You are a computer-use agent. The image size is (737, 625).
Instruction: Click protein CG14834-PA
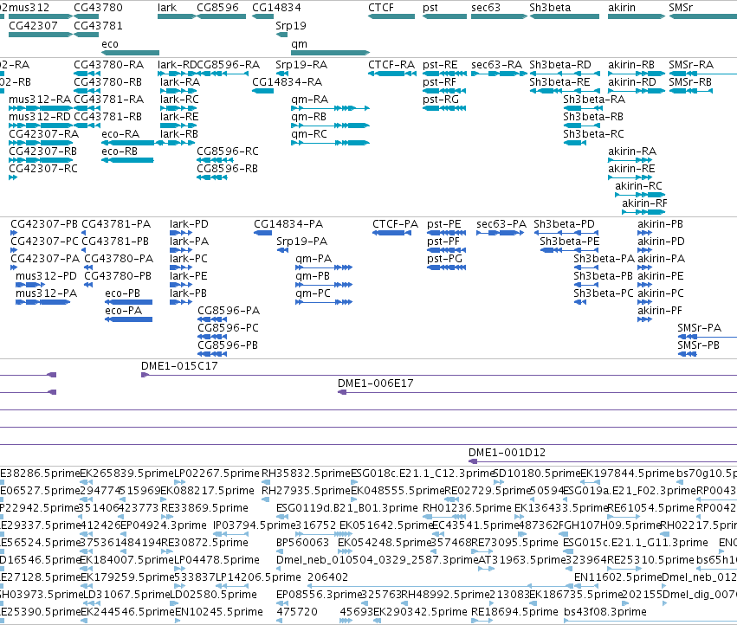tap(288, 224)
